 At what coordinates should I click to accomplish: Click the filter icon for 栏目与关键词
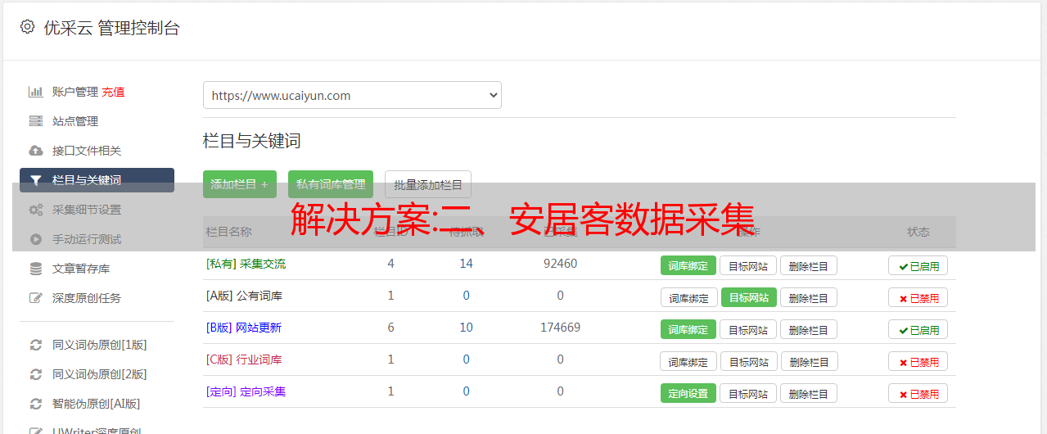[x=35, y=180]
